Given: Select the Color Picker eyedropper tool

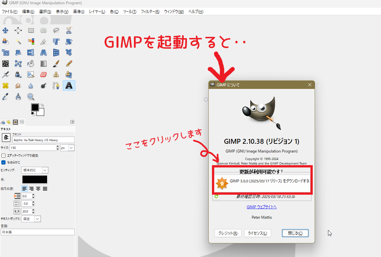Looking at the screenshot, I should pyautogui.click(x=6, y=96).
